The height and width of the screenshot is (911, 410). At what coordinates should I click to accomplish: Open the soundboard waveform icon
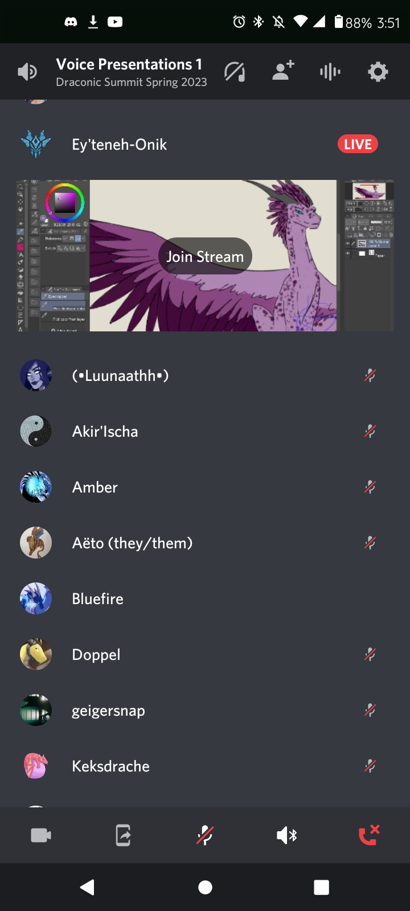[x=330, y=72]
